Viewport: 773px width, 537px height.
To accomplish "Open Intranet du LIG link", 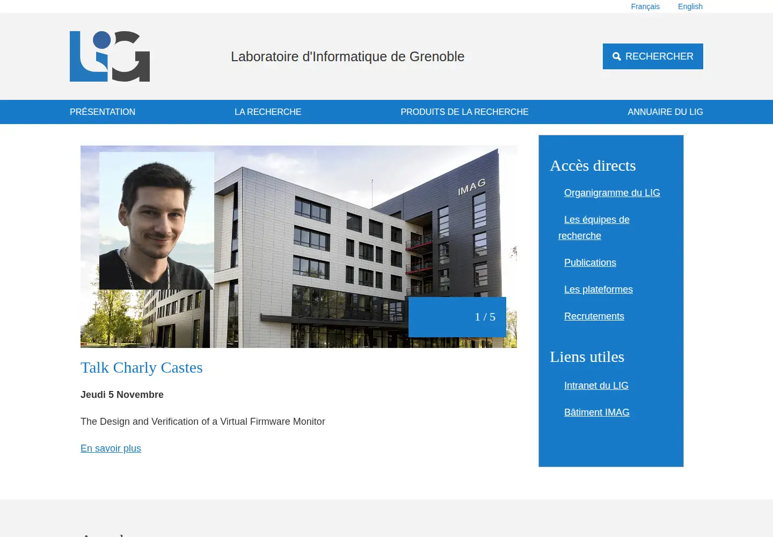I will pyautogui.click(x=596, y=386).
